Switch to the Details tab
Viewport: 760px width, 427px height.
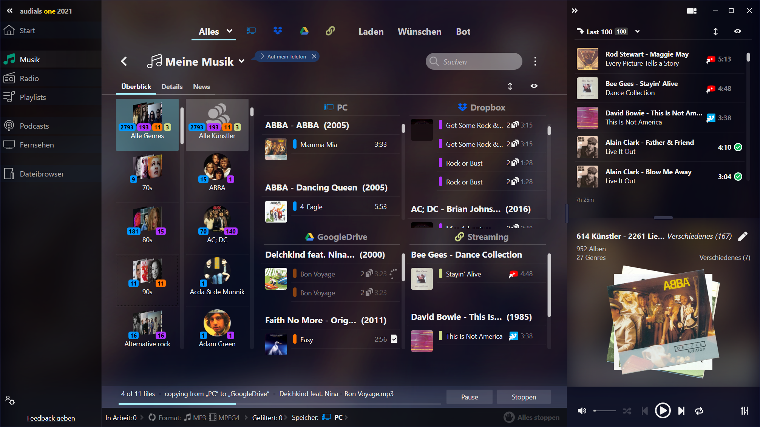(x=172, y=87)
